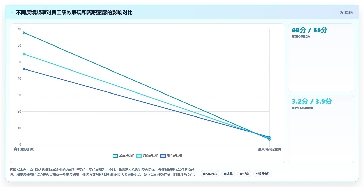Click the lightning icon beside the title
This screenshot has width=364, height=187.
click(x=12, y=13)
